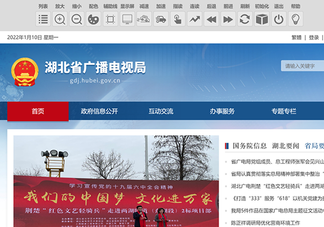Open the 互动交流 navigation item
The width and height of the screenshot is (324, 227).
[161, 111]
